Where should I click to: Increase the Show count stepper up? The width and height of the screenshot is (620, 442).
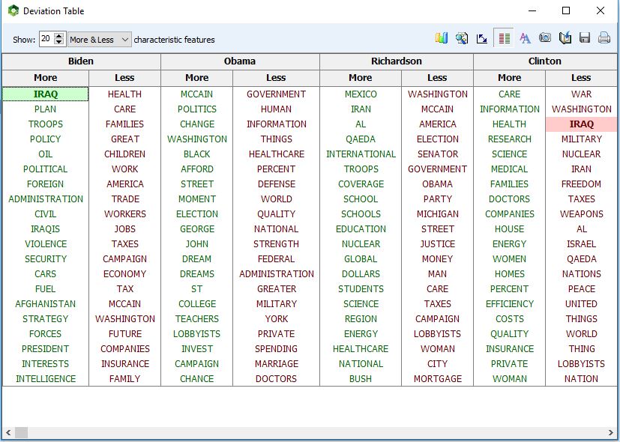coord(59,35)
